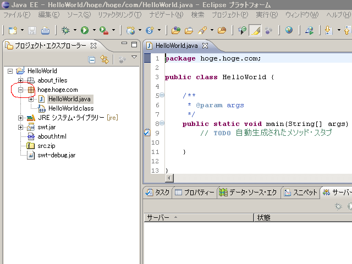The image size is (352, 264).
Task: Click editor horizontal scrollbar left arrow
Action: coord(169,178)
